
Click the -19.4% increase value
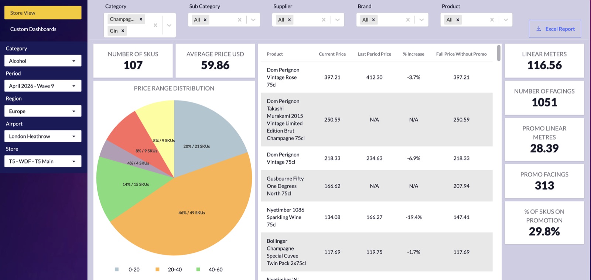[414, 217]
